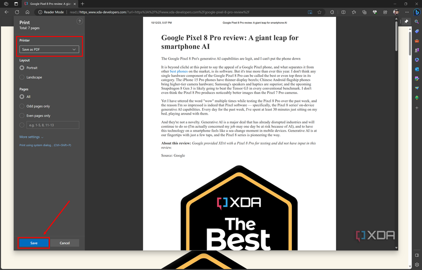422x270 pixels.
Task: Open tab actions menu icon
Action: (16, 4)
